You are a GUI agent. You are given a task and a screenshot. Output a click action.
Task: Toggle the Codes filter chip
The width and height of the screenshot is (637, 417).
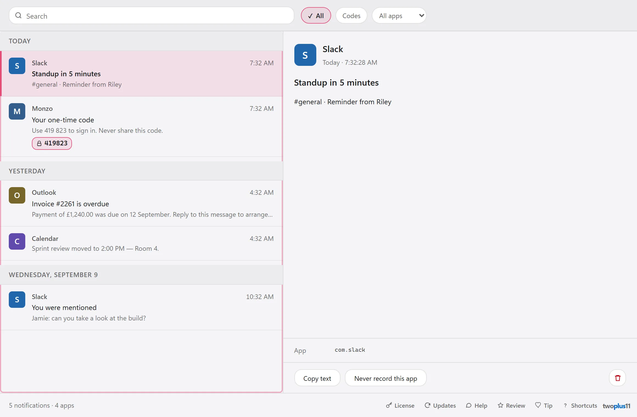[x=351, y=16]
